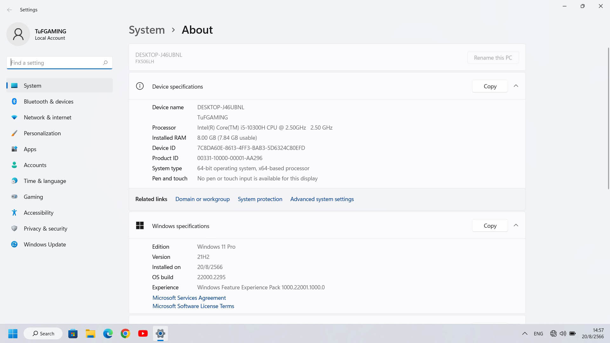Click the OS build value 22000.2295
Screen dimensions: 610x343
(211, 277)
